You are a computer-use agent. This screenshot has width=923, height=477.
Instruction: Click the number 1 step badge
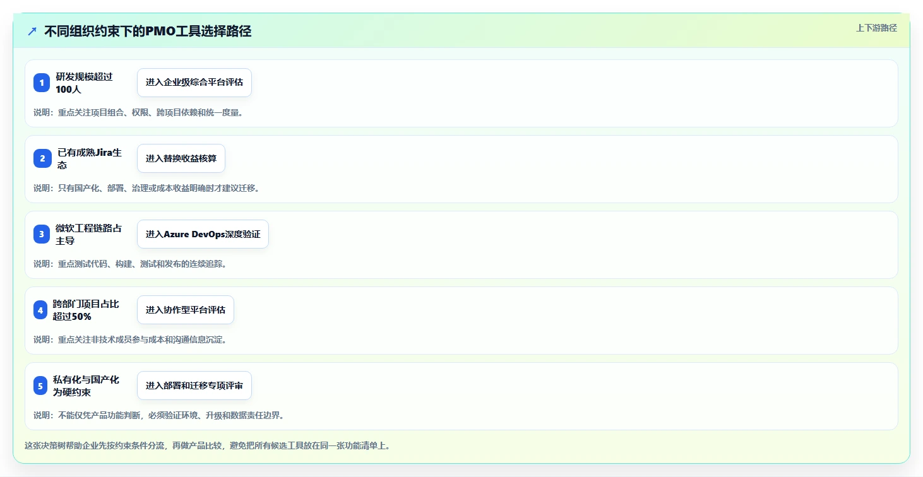(42, 83)
